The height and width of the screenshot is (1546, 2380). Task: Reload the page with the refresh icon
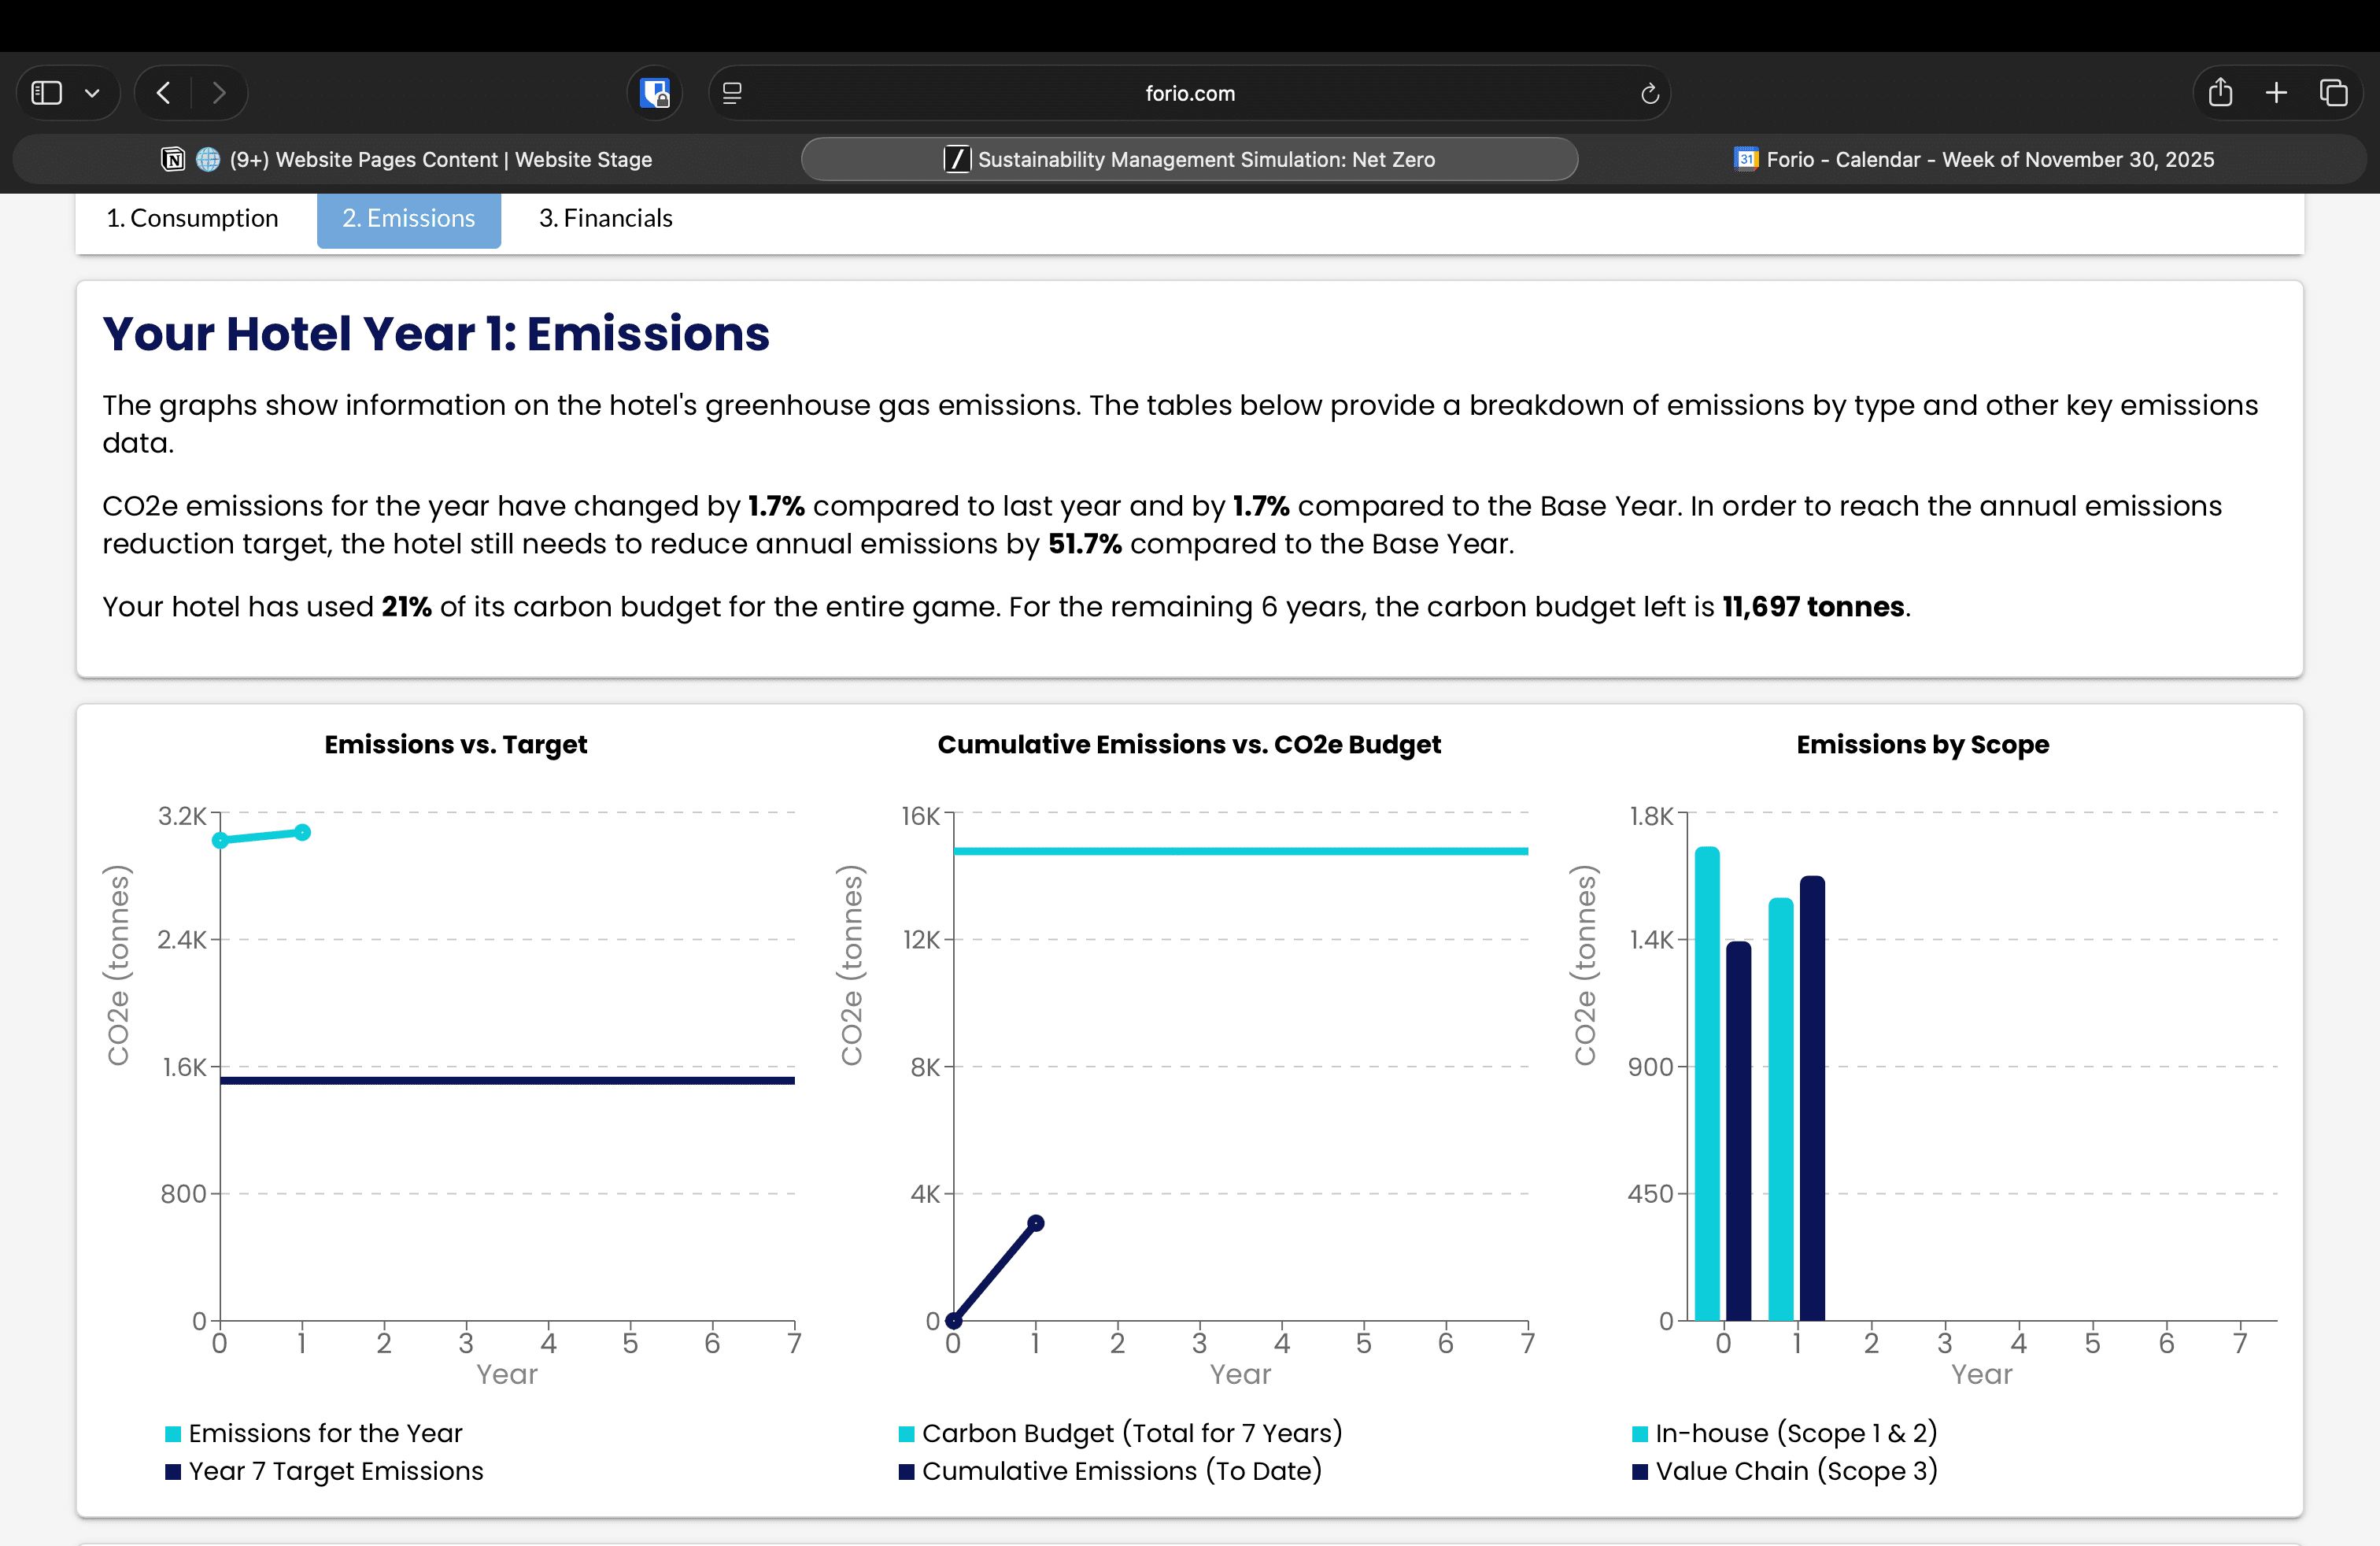[x=1649, y=93]
